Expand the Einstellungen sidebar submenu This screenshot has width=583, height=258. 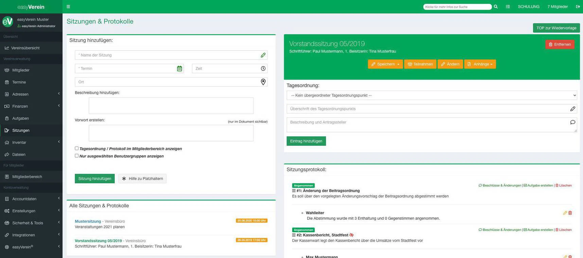click(31, 211)
